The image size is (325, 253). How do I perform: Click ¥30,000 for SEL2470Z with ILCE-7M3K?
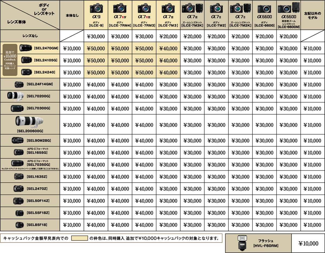(192, 189)
